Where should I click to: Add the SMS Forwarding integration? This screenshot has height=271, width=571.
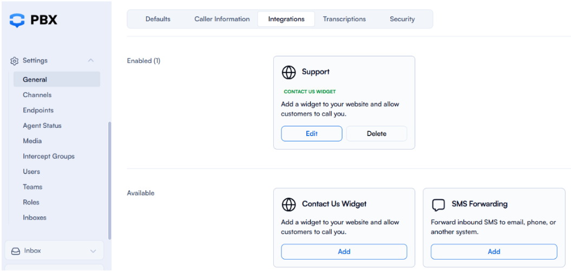coord(494,251)
